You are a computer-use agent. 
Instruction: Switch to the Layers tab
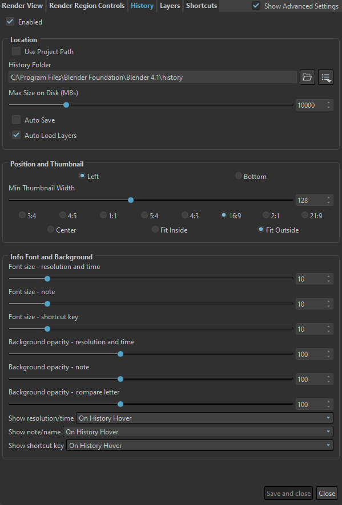[x=170, y=6]
